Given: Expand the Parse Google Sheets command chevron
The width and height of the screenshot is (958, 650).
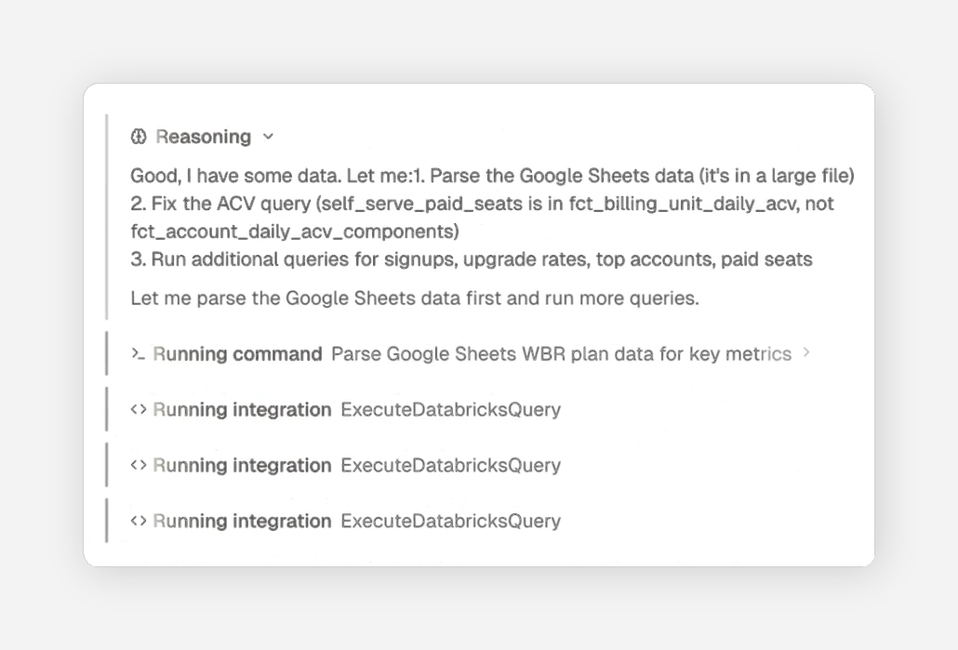Looking at the screenshot, I should tap(806, 353).
